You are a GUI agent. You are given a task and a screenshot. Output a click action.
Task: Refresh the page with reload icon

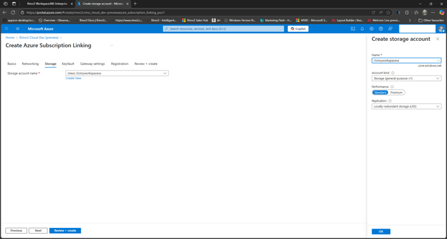(x=13, y=12)
